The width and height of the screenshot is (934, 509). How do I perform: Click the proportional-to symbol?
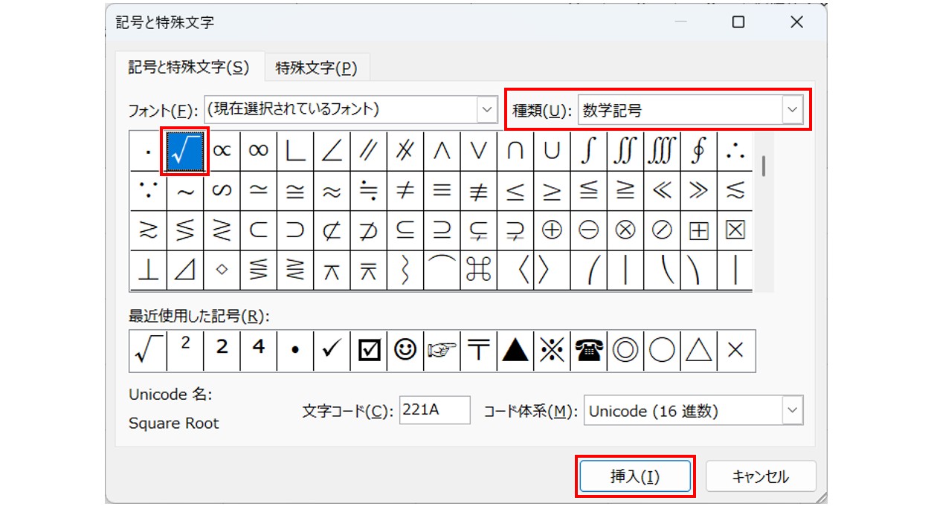point(221,151)
